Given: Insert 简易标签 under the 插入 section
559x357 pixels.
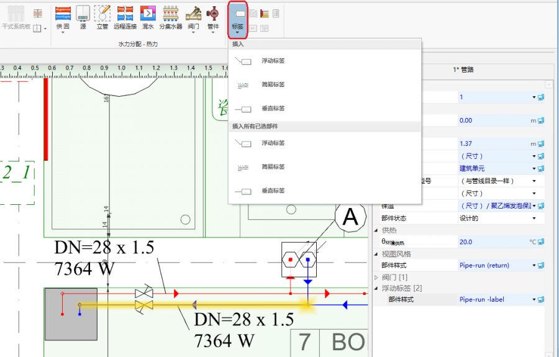Looking at the screenshot, I should (x=272, y=84).
